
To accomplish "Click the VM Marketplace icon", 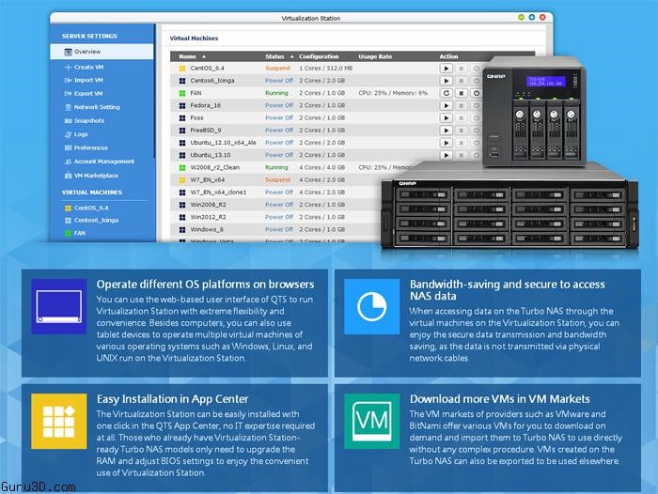I will pos(68,176).
